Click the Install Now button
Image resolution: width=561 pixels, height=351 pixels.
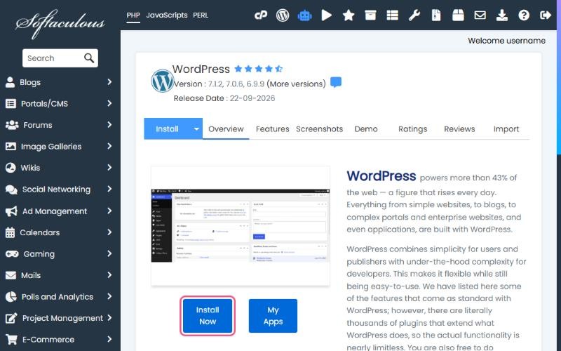208,316
